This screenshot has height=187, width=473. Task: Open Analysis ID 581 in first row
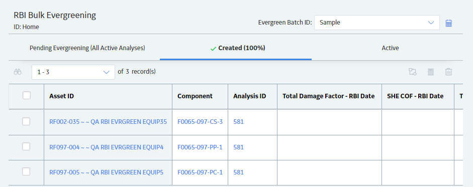(238, 122)
